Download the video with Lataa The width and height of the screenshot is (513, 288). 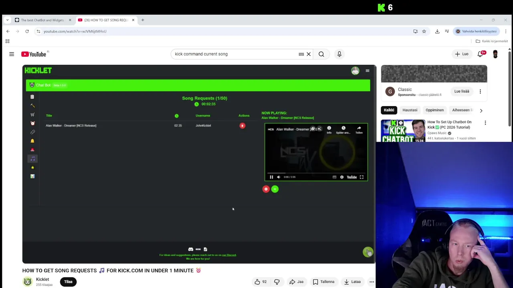[x=352, y=282]
